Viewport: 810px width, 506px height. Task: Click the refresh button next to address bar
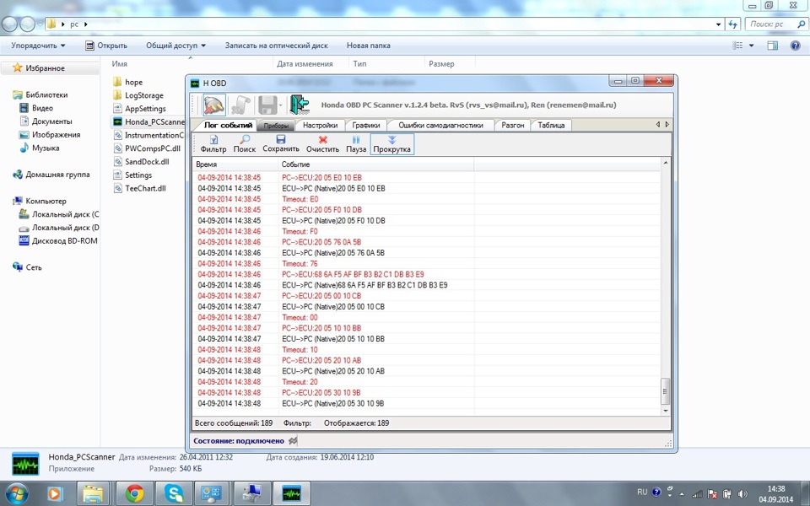pyautogui.click(x=733, y=24)
